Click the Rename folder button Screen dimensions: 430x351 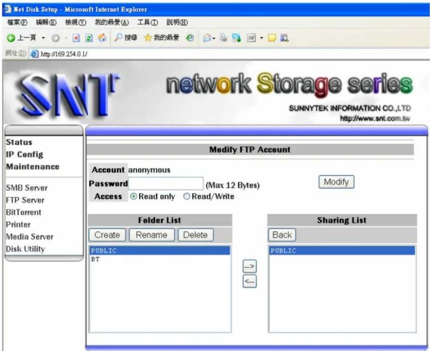[x=151, y=235]
